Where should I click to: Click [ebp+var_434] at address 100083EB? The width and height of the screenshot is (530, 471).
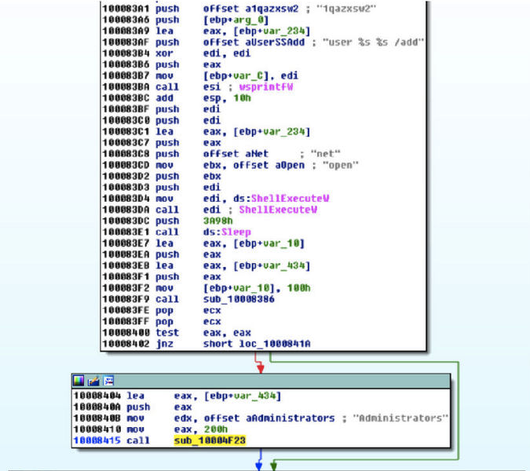pos(272,265)
